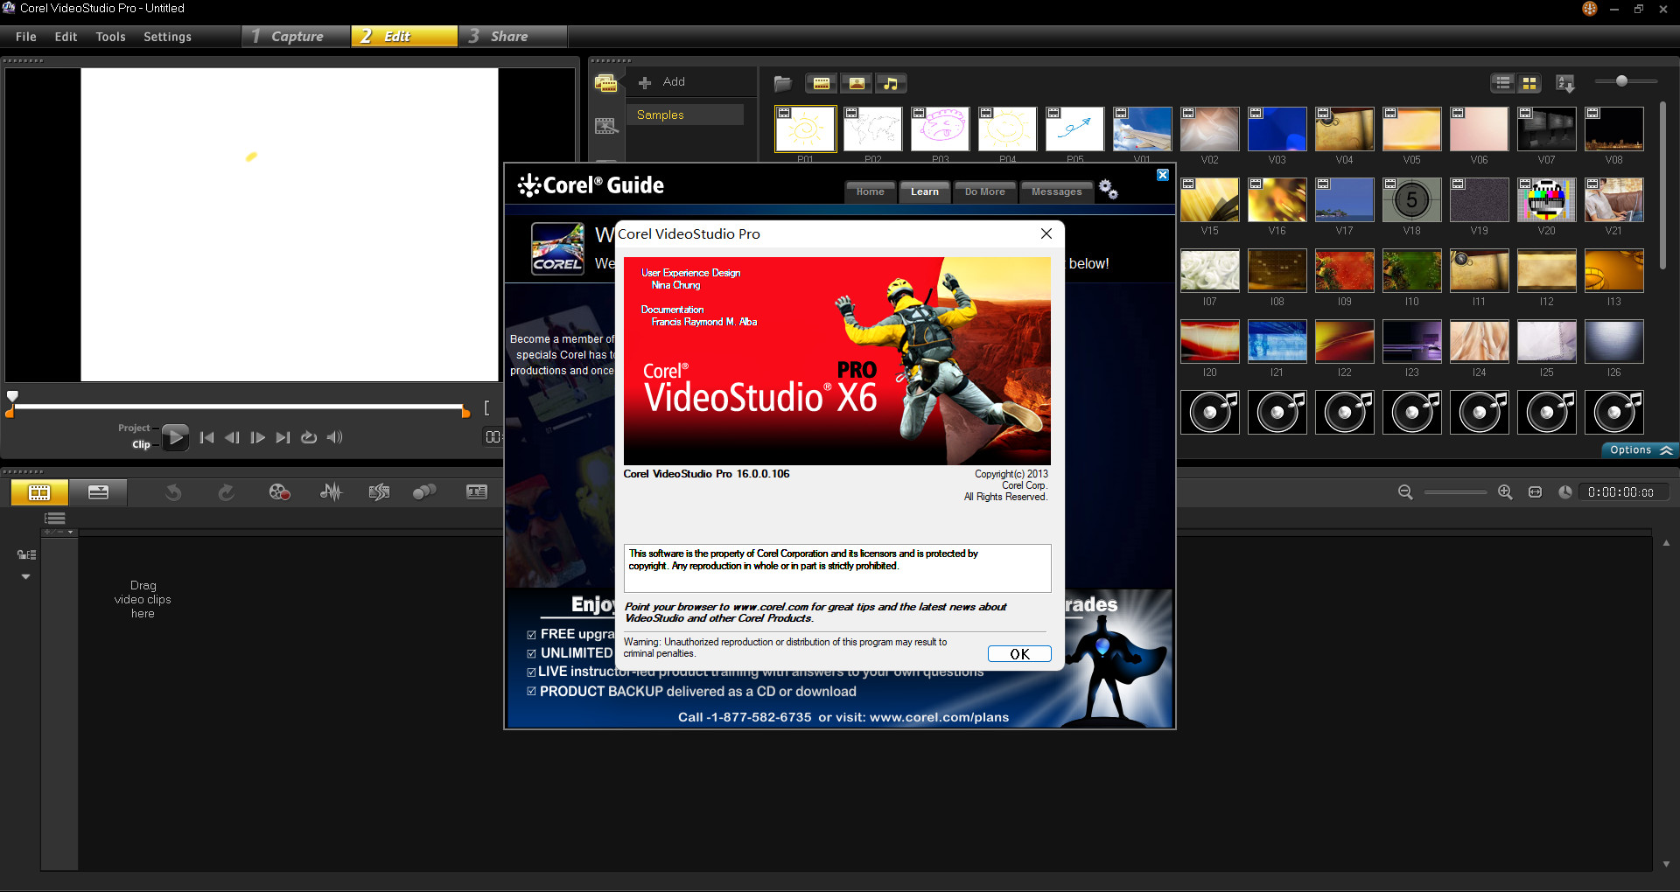Click the Add folder button in library
This screenshot has width=1680, height=892.
click(x=662, y=82)
